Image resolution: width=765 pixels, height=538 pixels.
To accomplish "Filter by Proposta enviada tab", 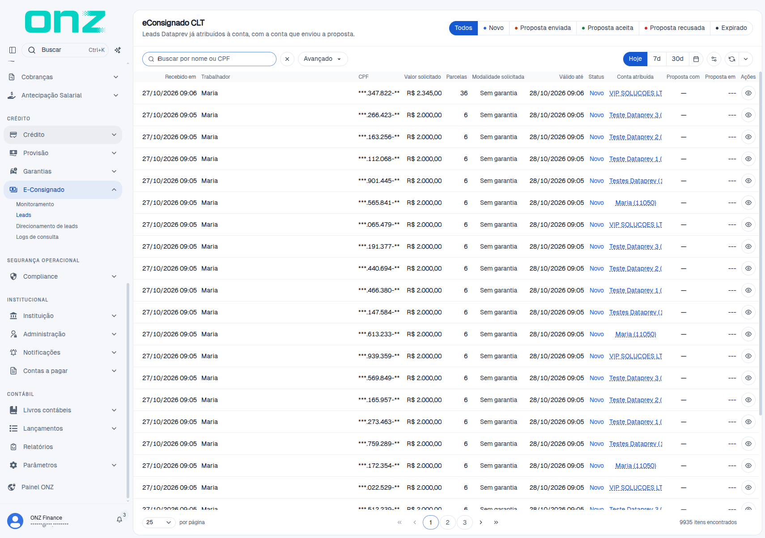I will (x=543, y=28).
